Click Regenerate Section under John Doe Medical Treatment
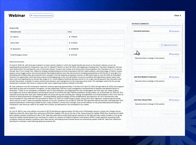Image resolution: width=196 pixels, height=145 pixels. click(x=169, y=91)
